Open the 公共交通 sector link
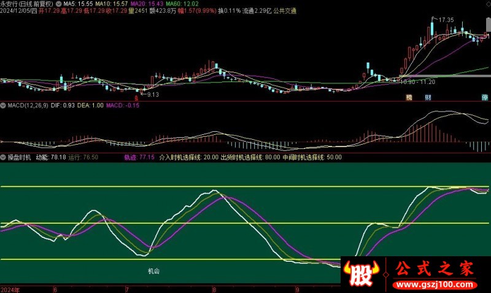 [x=284, y=11]
